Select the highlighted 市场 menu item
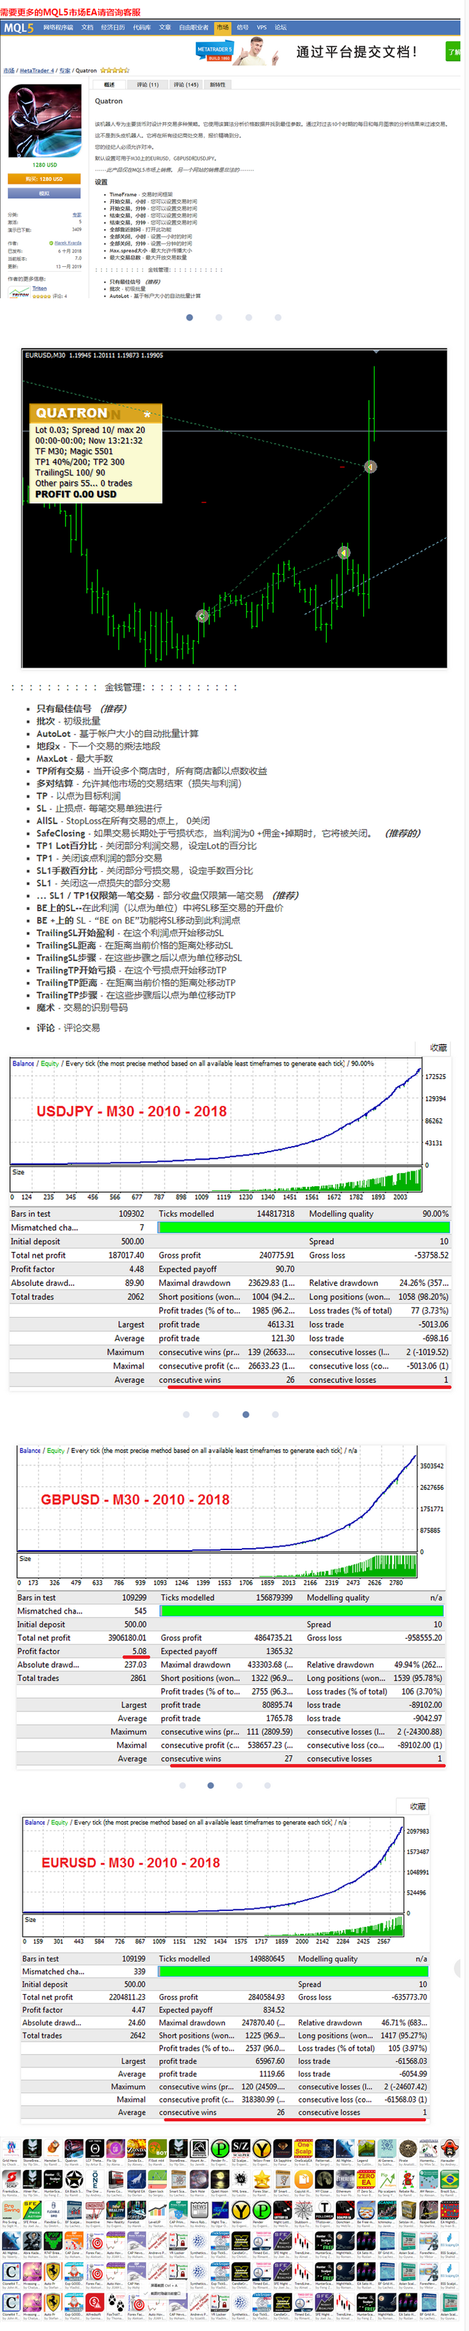This screenshot has height=2331, width=469. 222,27
